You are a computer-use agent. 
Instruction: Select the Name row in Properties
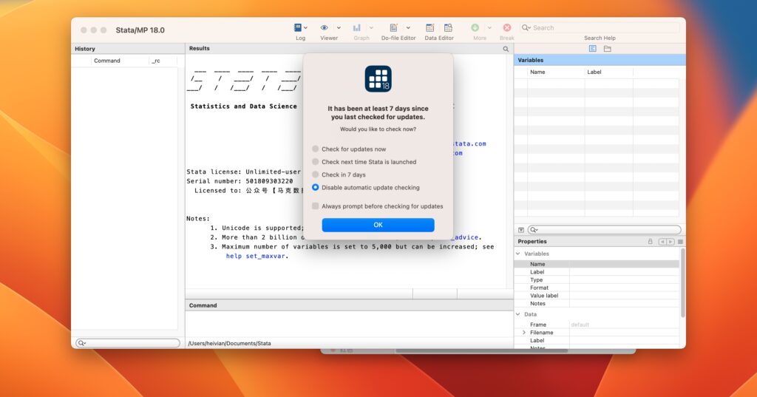pyautogui.click(x=597, y=264)
